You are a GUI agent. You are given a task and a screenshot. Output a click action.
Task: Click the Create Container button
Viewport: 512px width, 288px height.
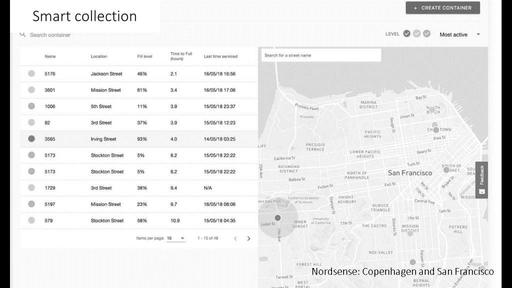[442, 8]
